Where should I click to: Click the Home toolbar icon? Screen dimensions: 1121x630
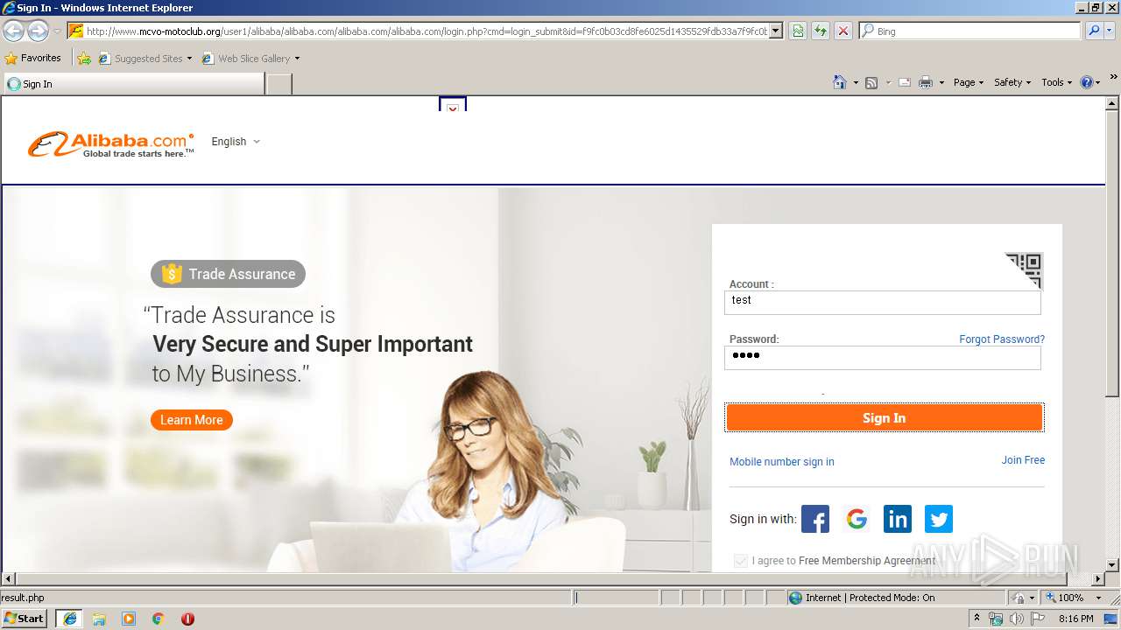point(840,82)
